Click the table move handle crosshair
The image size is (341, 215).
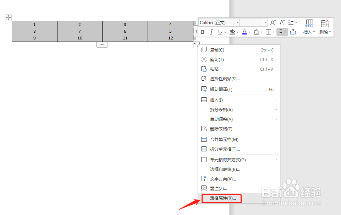8,17
